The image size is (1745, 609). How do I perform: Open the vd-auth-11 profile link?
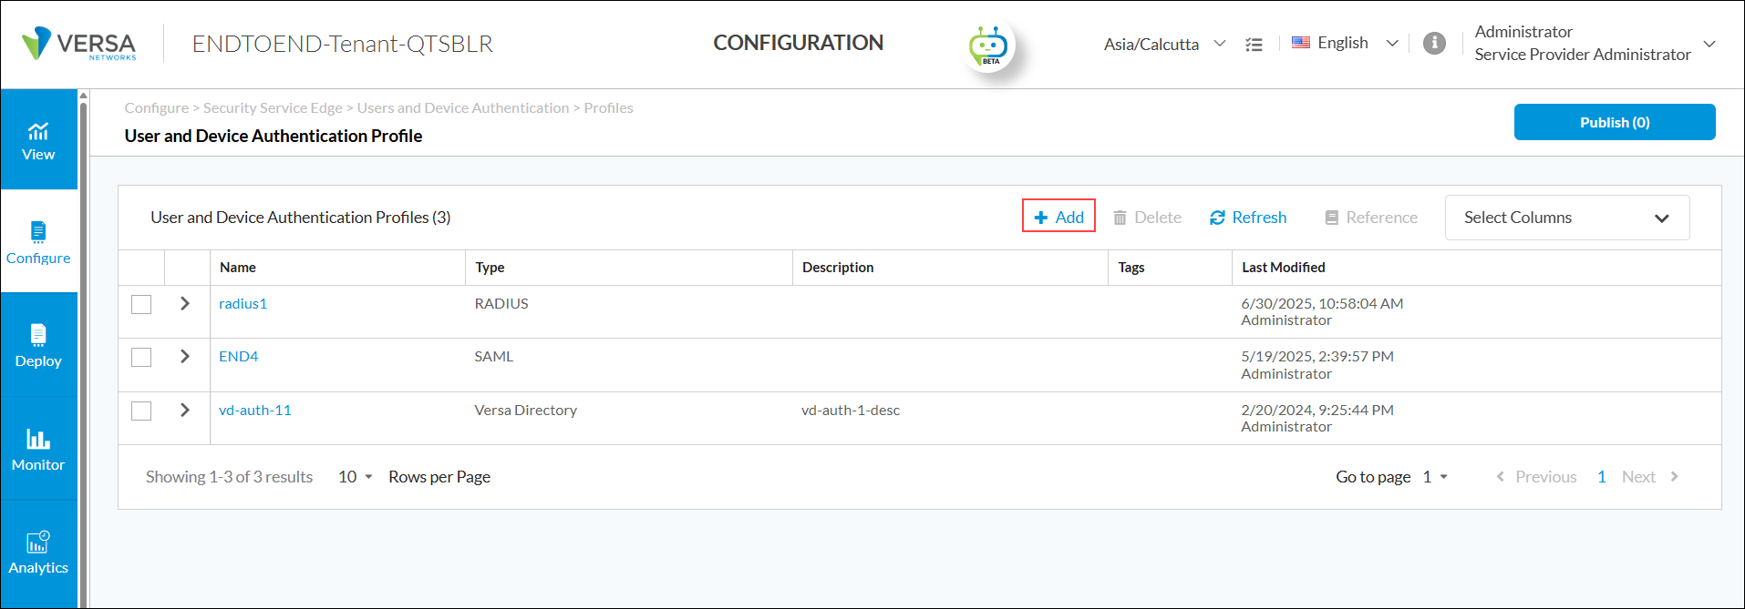click(255, 410)
